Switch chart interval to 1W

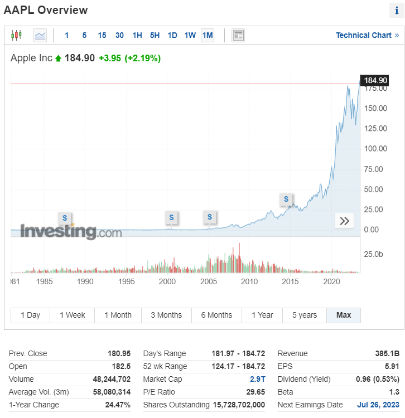pos(190,35)
